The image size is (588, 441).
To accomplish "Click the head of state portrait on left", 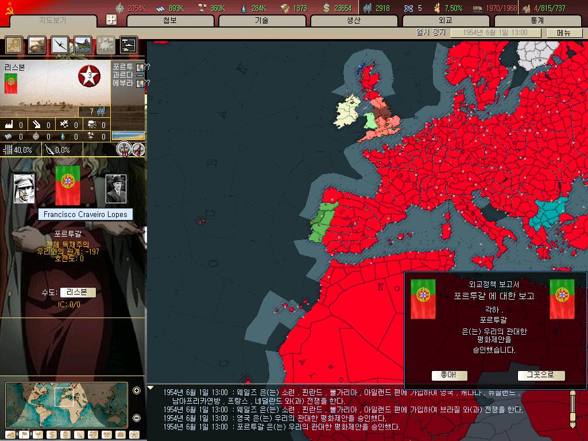I will tap(24, 188).
